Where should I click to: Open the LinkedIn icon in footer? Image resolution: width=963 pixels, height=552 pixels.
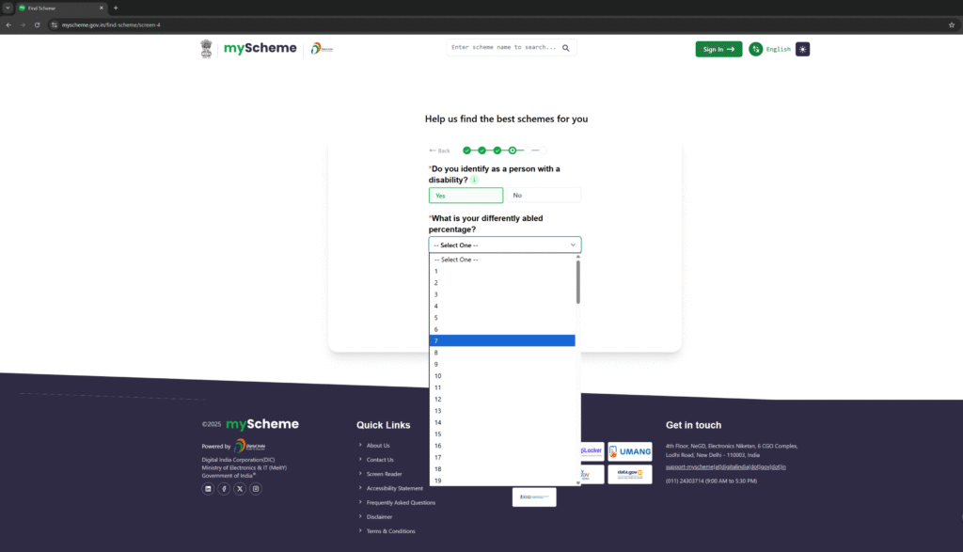coord(208,489)
